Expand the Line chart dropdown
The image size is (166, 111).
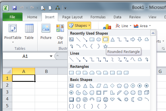(130, 26)
